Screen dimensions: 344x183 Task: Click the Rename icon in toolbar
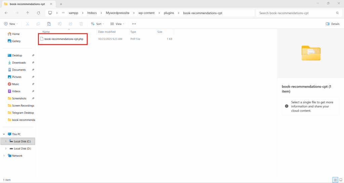(60, 24)
